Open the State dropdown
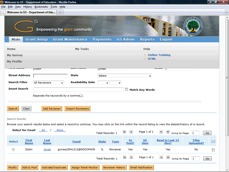 point(125,76)
